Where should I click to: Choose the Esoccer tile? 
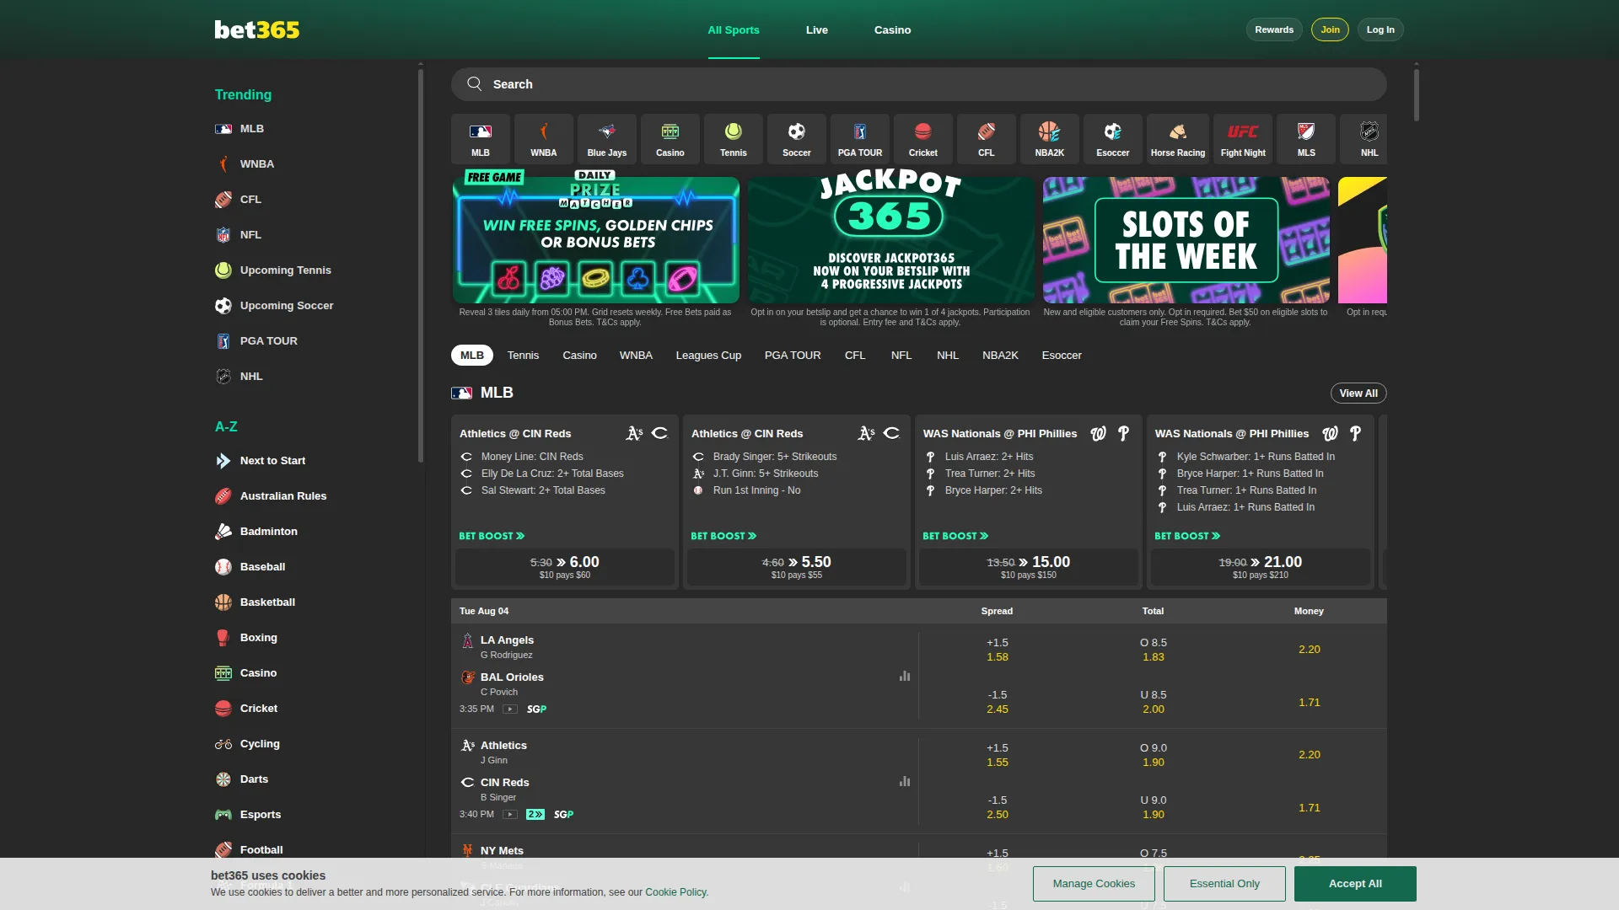point(1112,138)
